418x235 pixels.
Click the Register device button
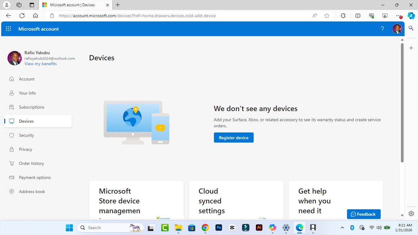point(233,137)
